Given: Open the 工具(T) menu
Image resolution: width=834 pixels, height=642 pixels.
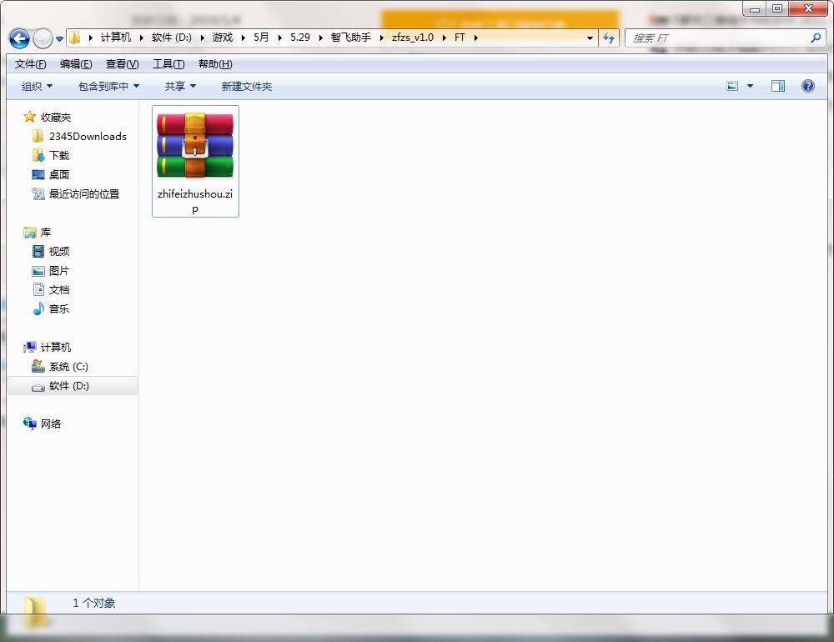Looking at the screenshot, I should [x=168, y=64].
